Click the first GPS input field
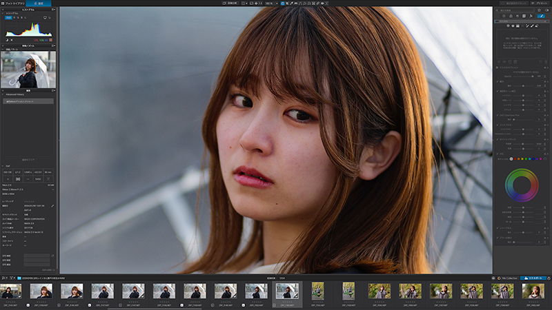 click(37, 256)
